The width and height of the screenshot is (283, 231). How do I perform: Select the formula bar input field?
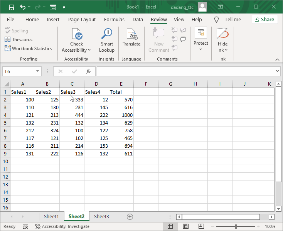185,71
